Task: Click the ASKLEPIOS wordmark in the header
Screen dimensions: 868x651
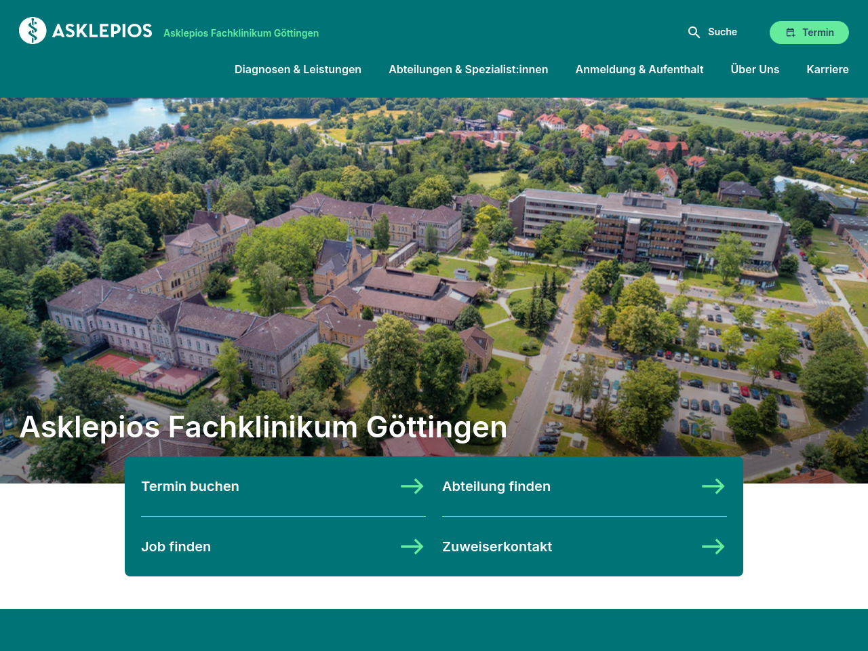Action: coord(102,31)
